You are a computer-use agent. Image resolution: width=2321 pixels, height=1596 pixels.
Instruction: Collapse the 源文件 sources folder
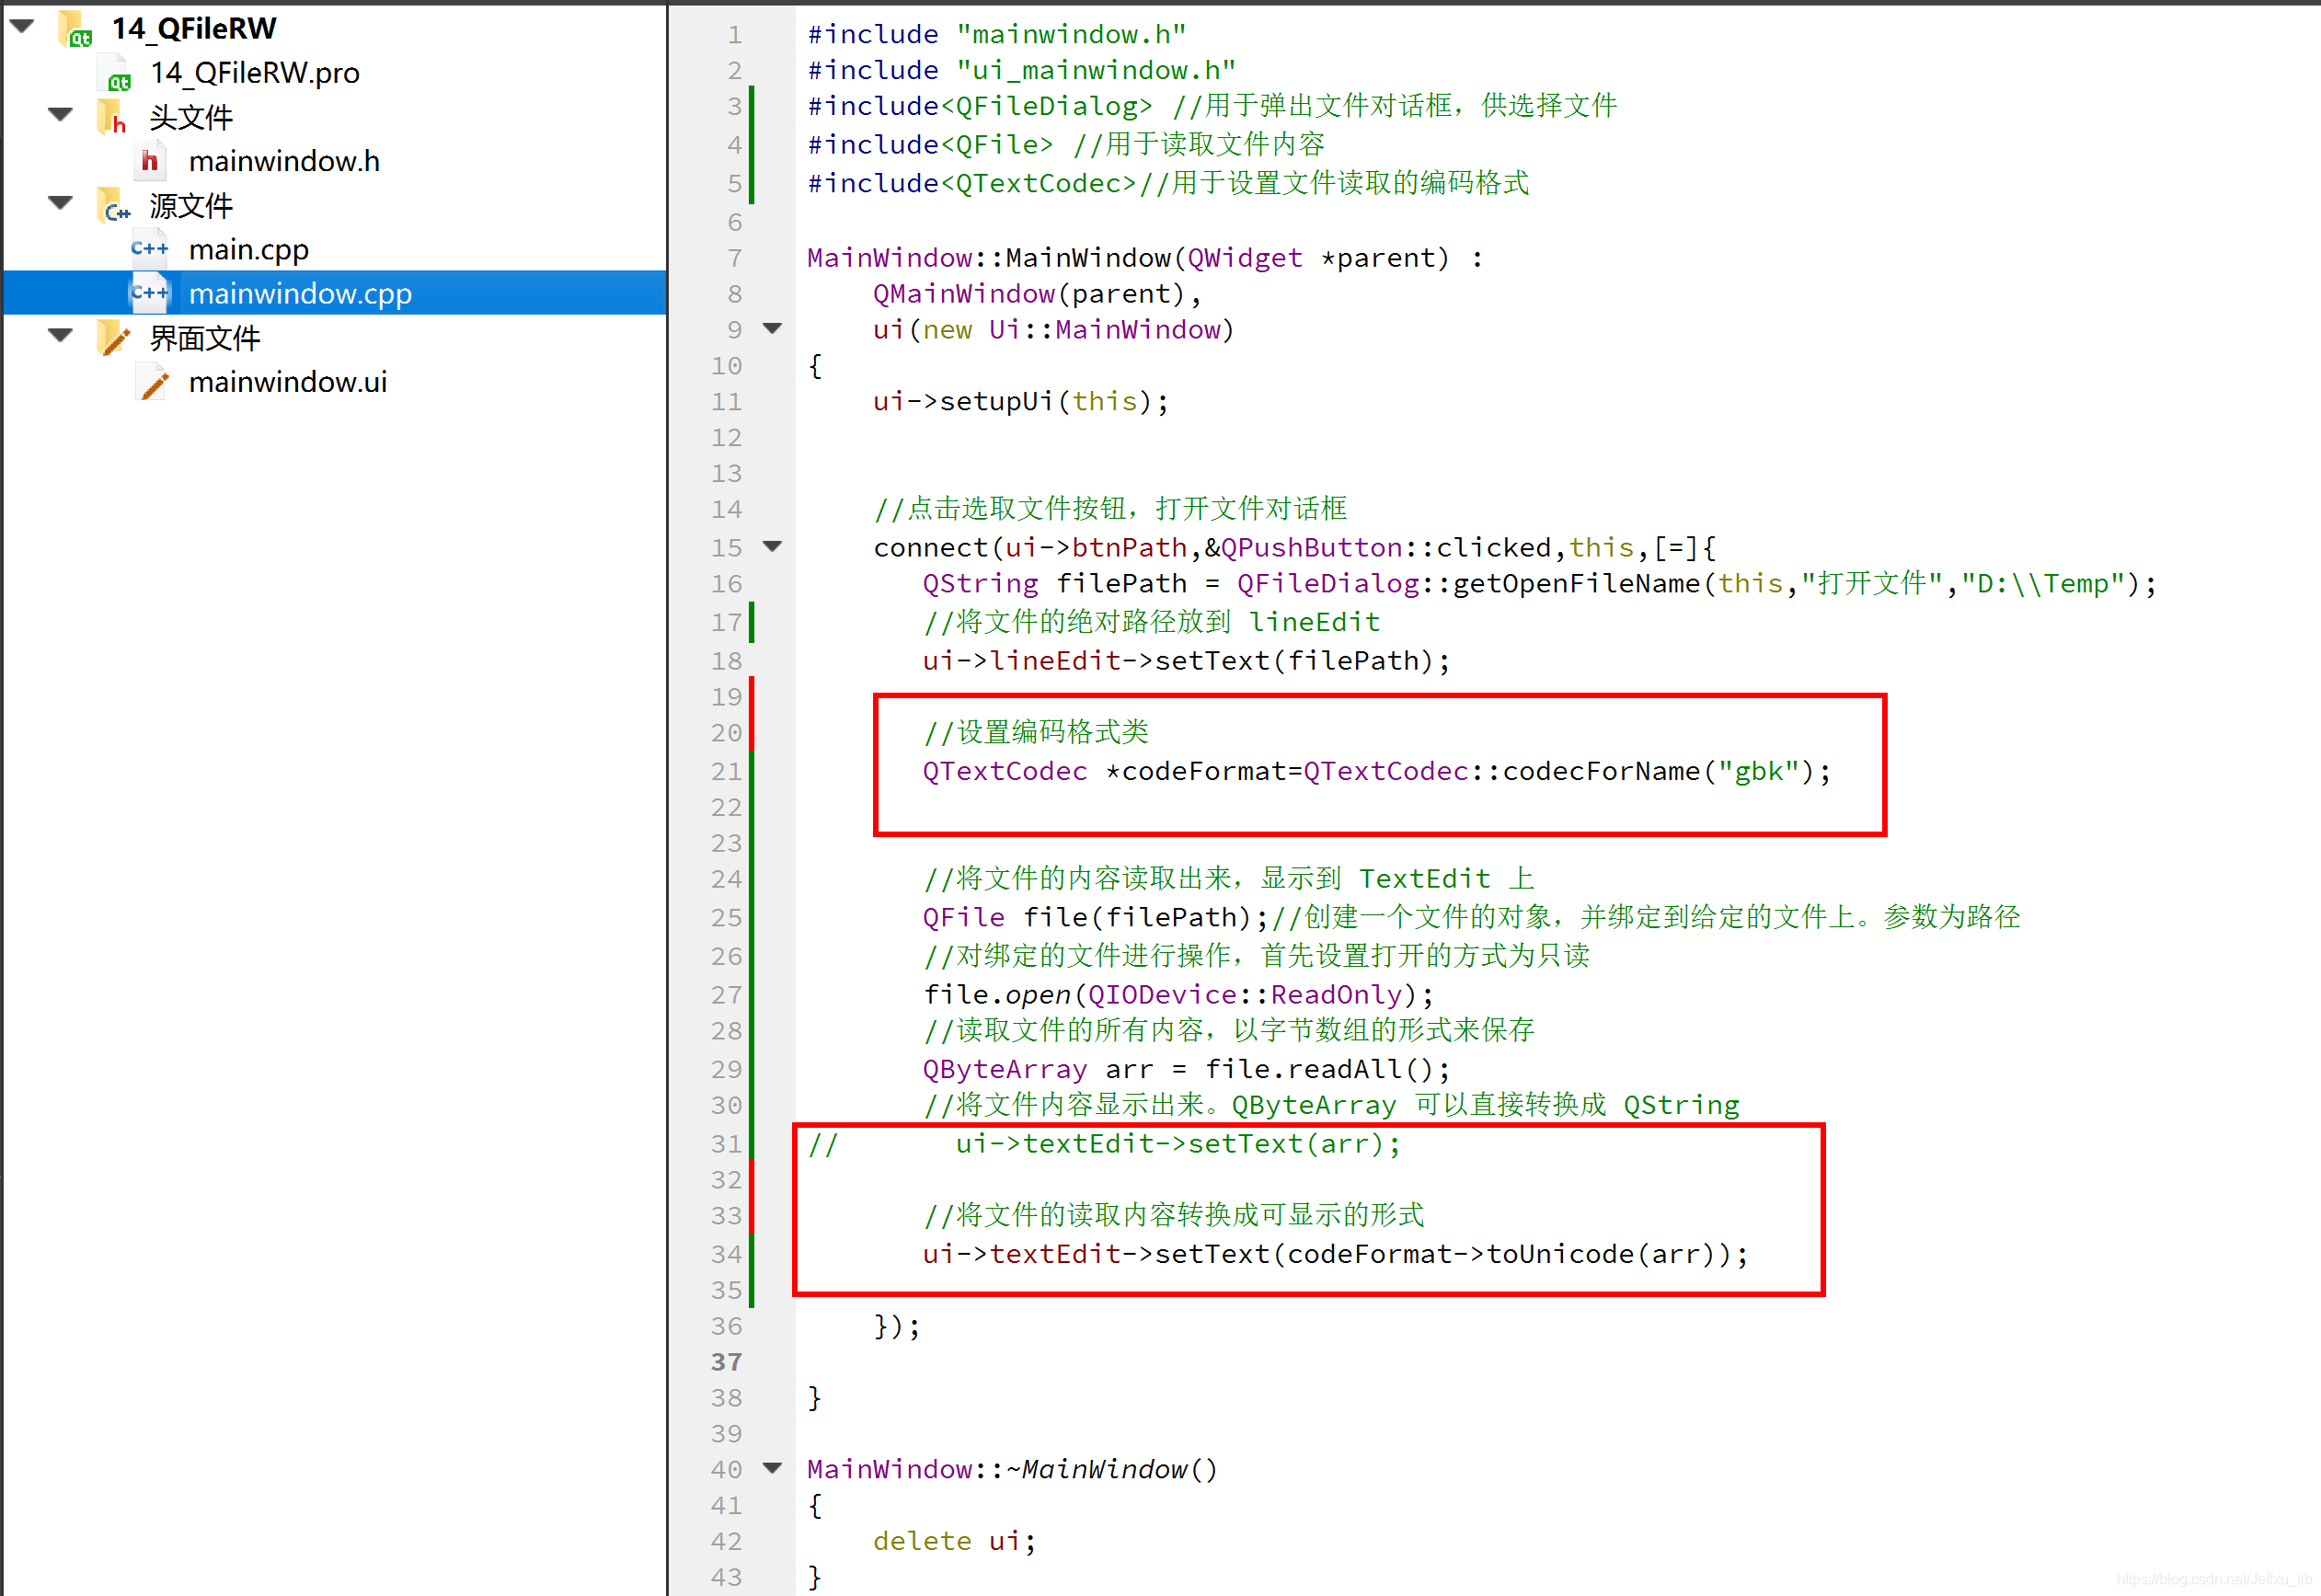click(61, 203)
